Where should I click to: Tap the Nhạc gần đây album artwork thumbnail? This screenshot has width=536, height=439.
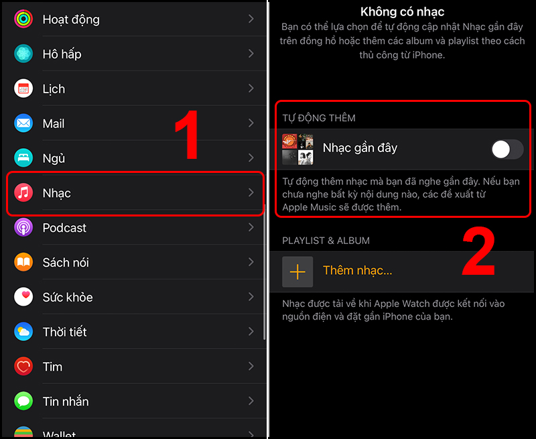297,149
